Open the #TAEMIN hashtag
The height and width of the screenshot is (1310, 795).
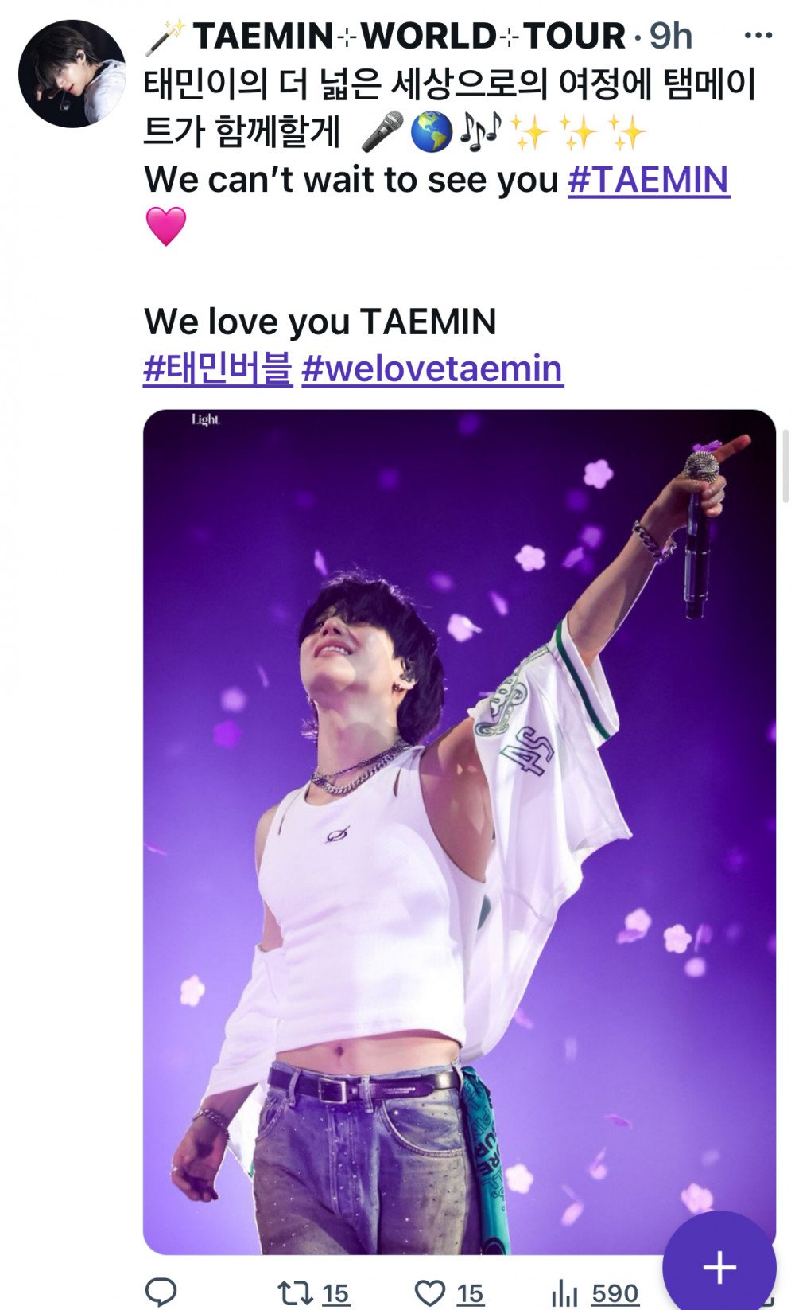click(x=649, y=180)
